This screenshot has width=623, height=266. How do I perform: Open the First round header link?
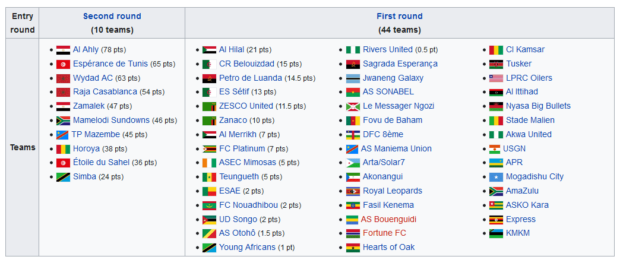400,16
